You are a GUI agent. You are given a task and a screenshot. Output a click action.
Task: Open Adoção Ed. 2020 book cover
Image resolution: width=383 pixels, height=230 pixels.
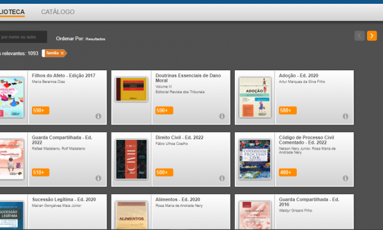255,98
